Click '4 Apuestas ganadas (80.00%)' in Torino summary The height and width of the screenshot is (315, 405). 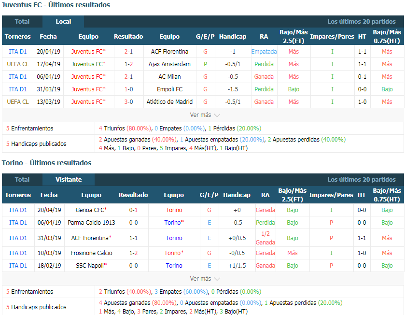(138, 302)
